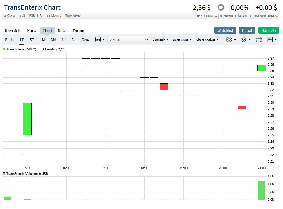Viewport: 283px width, 209px height.
Task: Select the 5T time range
Action: [x=32, y=40]
